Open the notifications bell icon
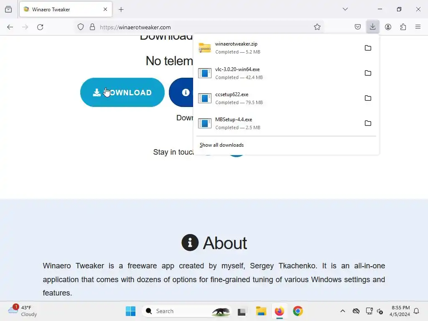428x321 pixels. pos(416,311)
